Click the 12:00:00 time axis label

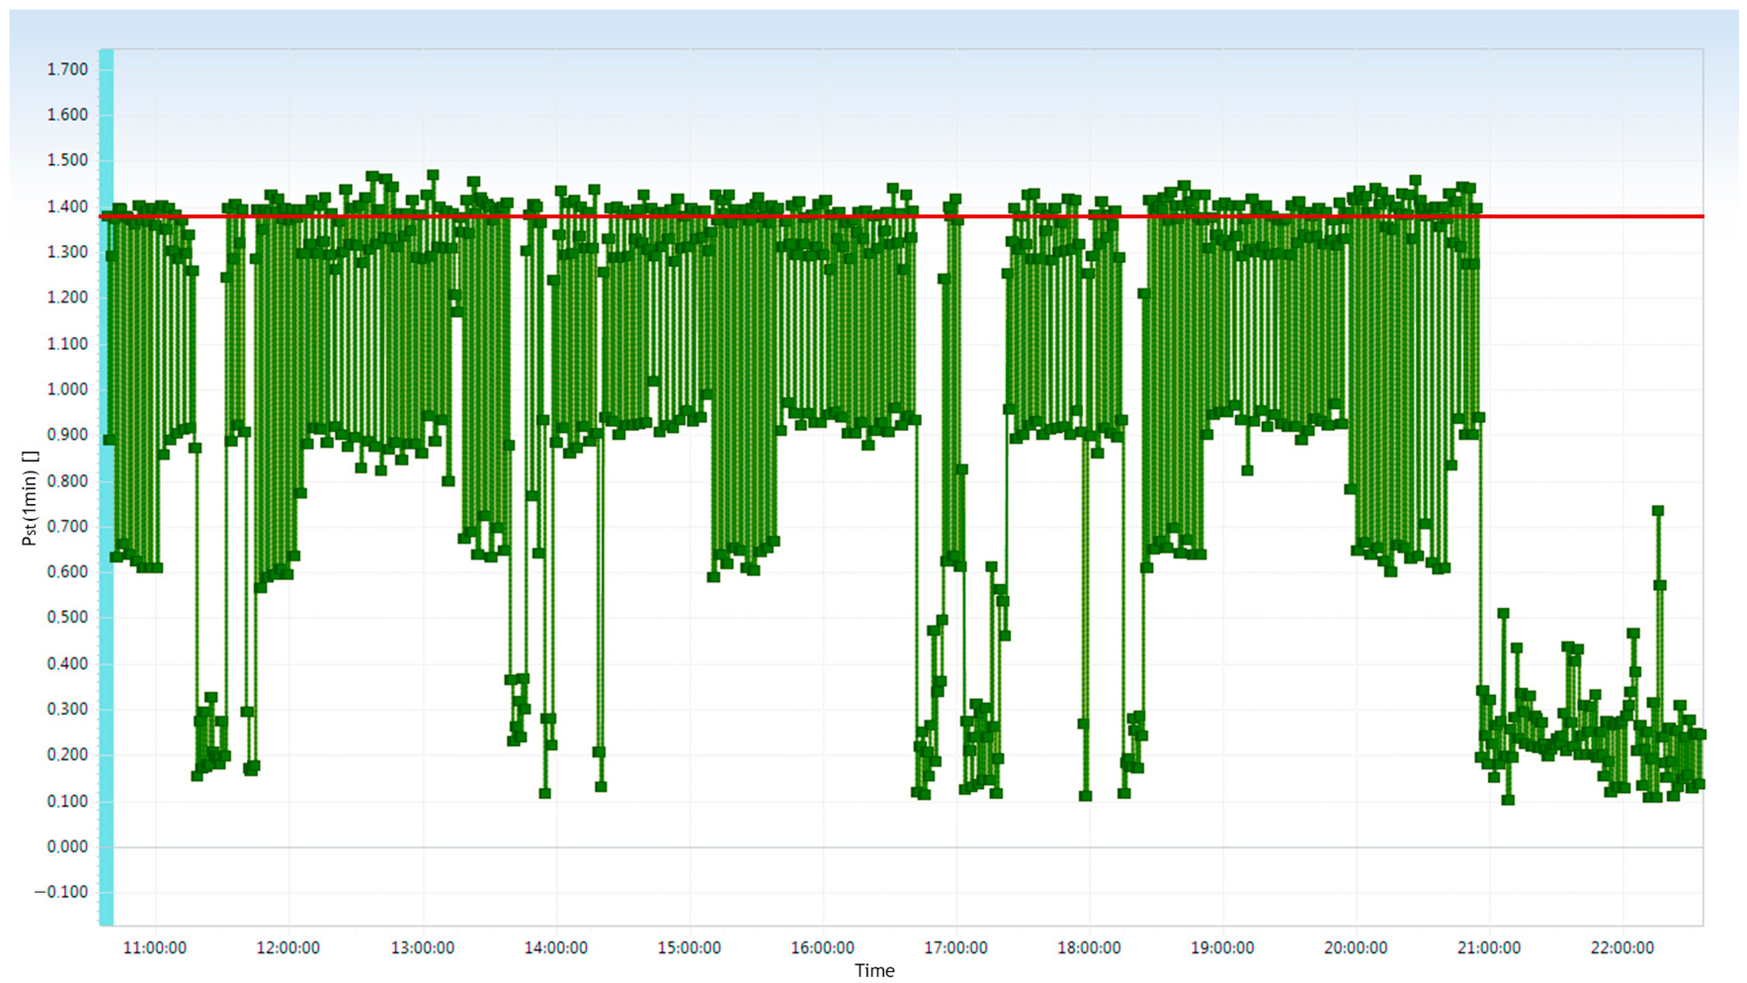(x=287, y=948)
